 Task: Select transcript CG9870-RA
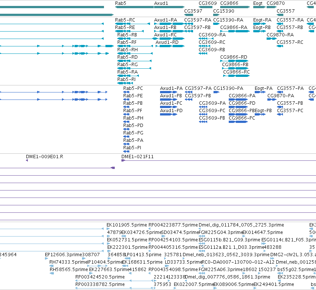(280, 35)
